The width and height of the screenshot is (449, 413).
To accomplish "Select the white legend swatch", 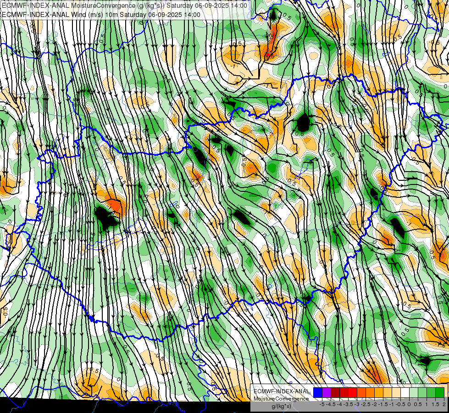I will coord(405,393).
